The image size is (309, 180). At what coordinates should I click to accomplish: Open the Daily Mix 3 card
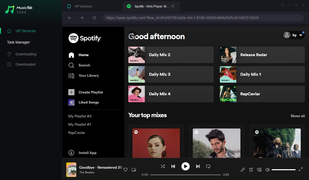[171, 74]
